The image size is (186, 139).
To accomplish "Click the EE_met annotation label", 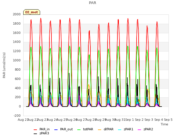I will coord(32,12).
